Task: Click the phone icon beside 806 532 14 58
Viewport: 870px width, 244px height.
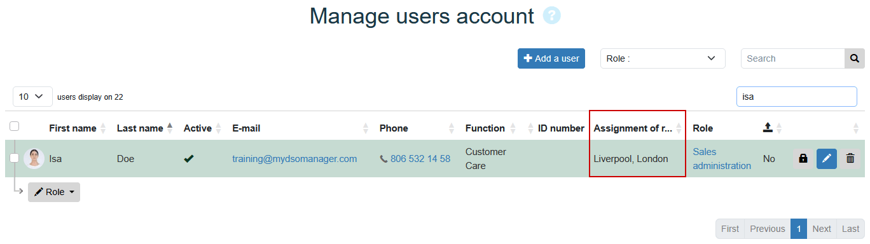Action: [x=383, y=159]
